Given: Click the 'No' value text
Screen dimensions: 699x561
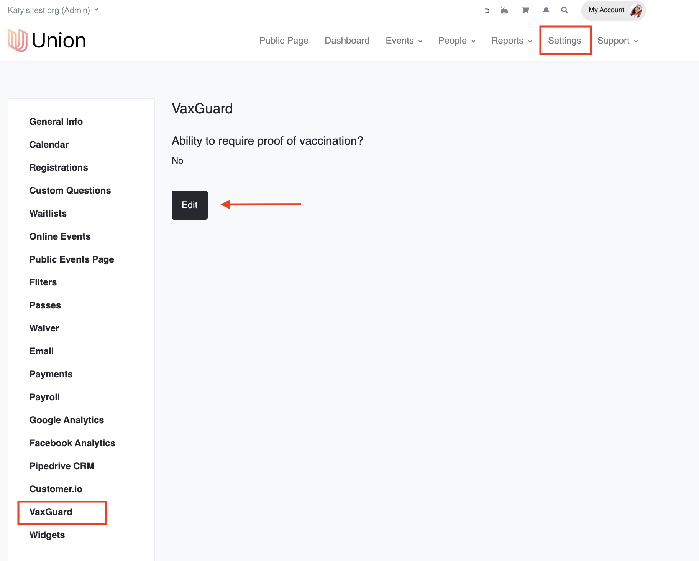Looking at the screenshot, I should pyautogui.click(x=177, y=161).
